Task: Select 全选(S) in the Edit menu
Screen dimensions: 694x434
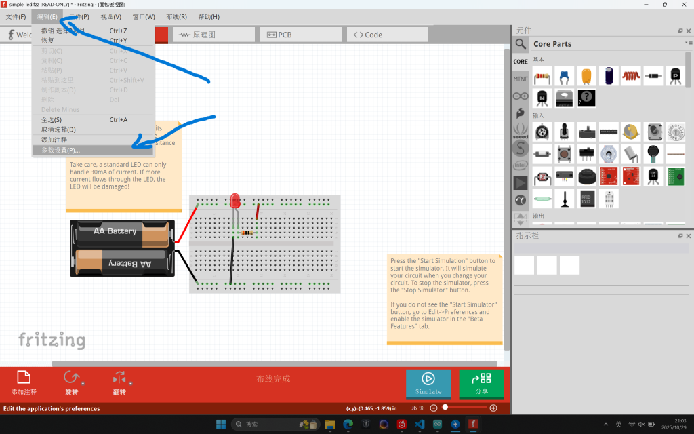Action: 52,120
